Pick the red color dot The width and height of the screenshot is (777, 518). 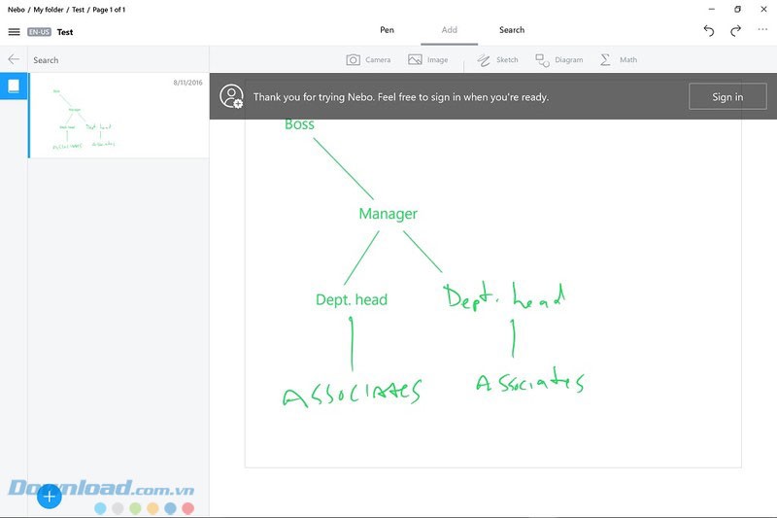(x=188, y=508)
